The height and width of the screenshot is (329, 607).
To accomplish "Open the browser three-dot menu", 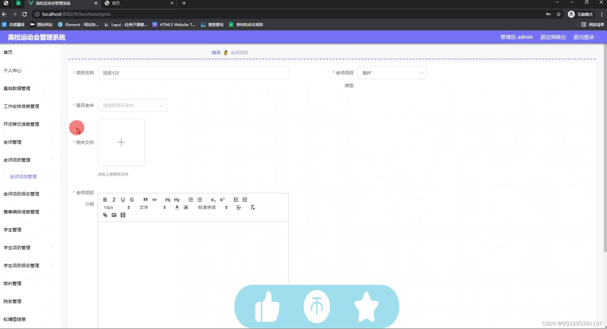I will (602, 14).
